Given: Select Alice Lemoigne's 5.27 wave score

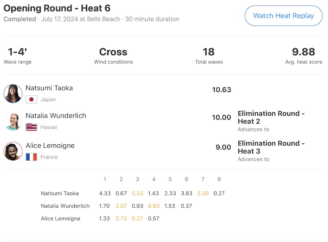Looking at the screenshot, I should (x=137, y=219).
